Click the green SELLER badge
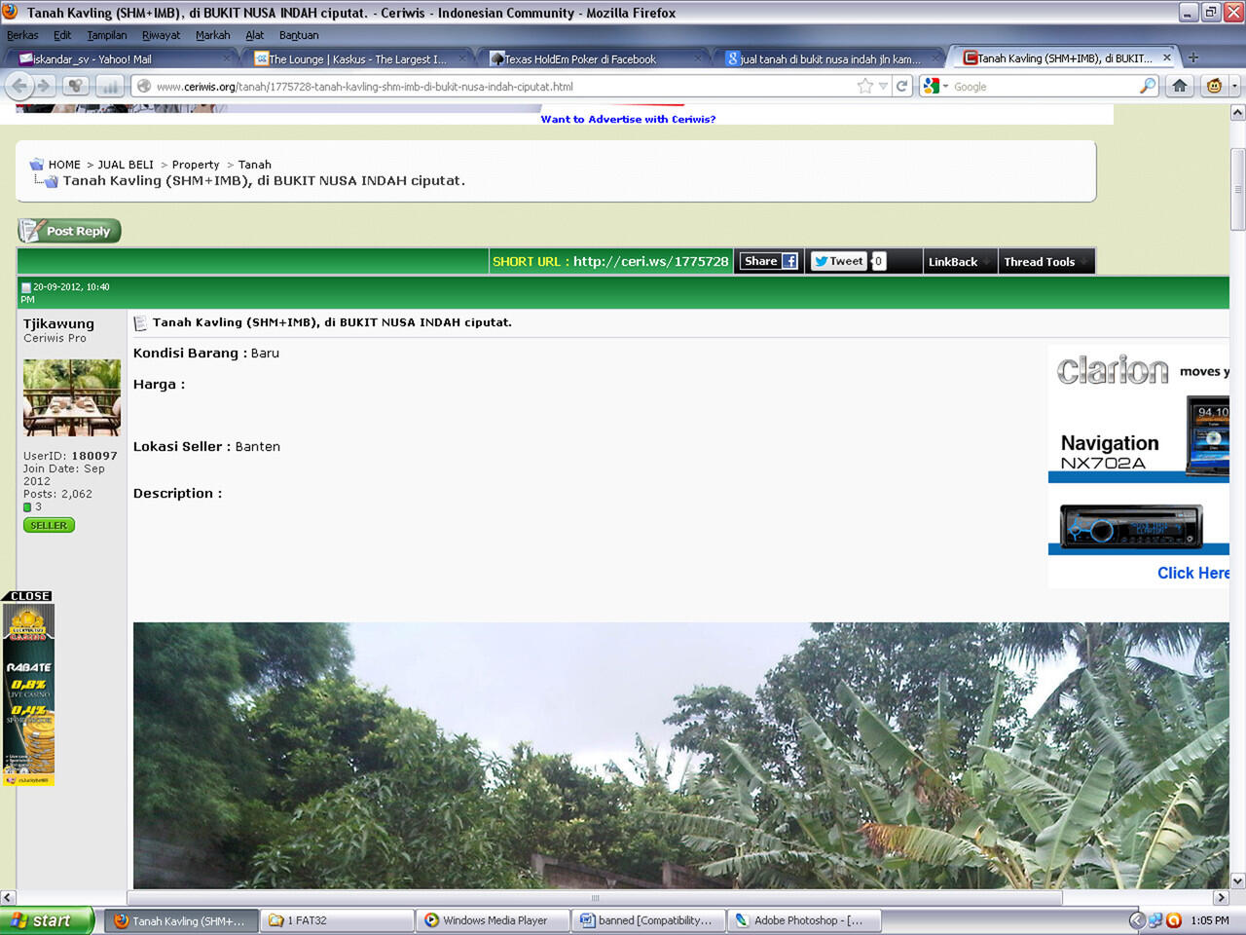Screen dimensions: 1246x935 pos(49,525)
